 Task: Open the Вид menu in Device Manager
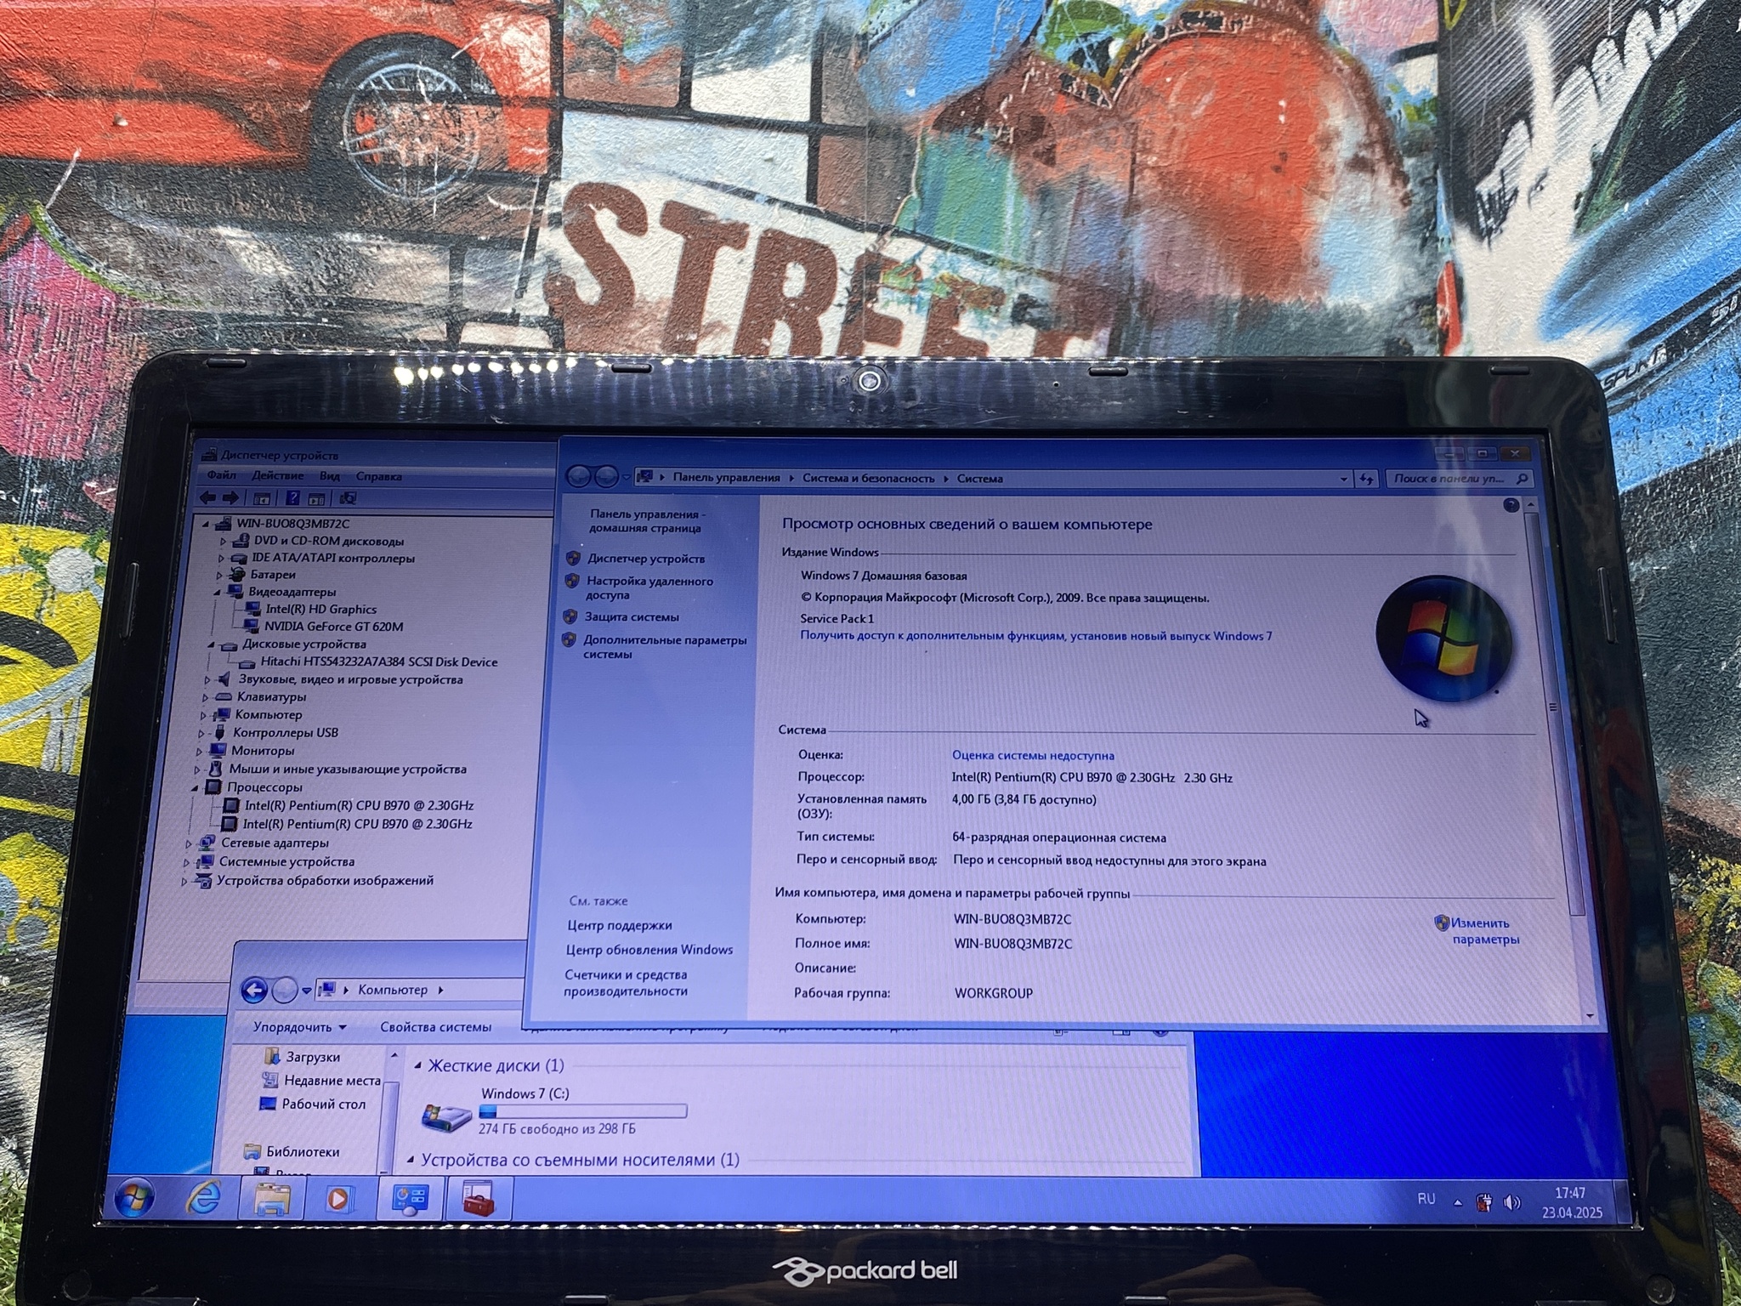[329, 476]
